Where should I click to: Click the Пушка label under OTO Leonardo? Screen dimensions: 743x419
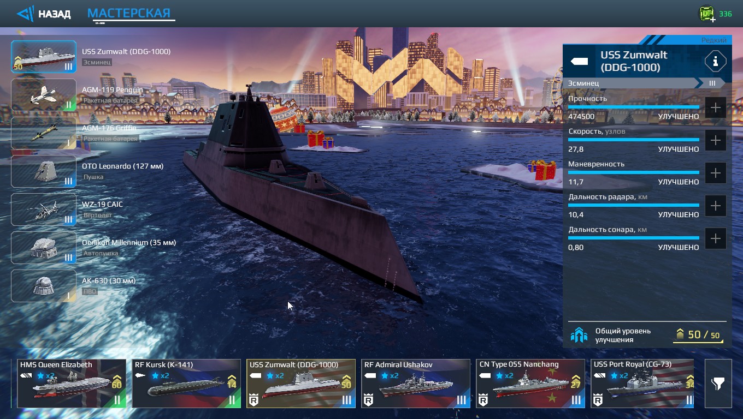coord(93,177)
